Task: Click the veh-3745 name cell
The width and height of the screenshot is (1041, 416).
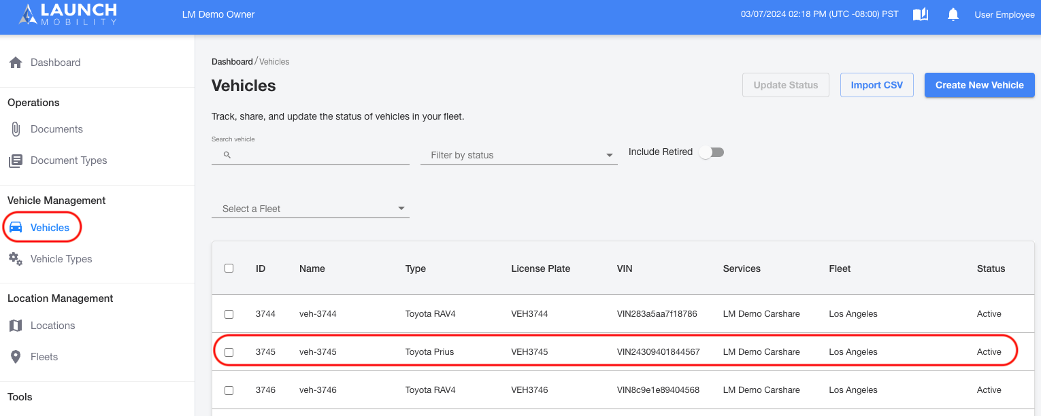Action: tap(318, 352)
